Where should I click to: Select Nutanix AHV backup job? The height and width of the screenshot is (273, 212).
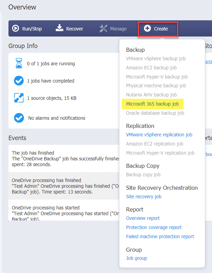pyautogui.click(x=151, y=95)
